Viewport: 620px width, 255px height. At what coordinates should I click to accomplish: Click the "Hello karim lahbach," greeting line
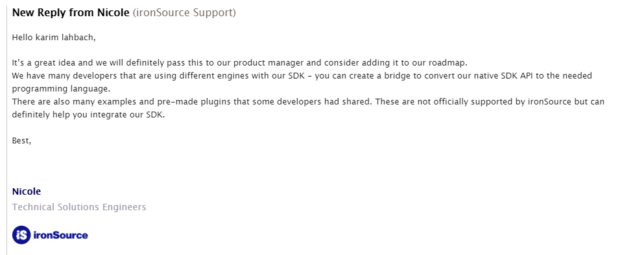[54, 38]
